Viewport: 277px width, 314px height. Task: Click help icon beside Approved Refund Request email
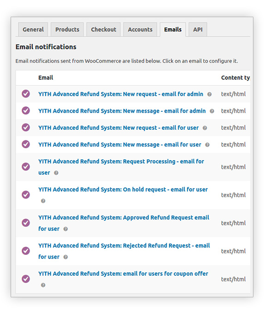66,229
